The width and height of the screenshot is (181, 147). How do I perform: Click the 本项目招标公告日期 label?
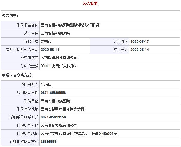pos(22,50)
